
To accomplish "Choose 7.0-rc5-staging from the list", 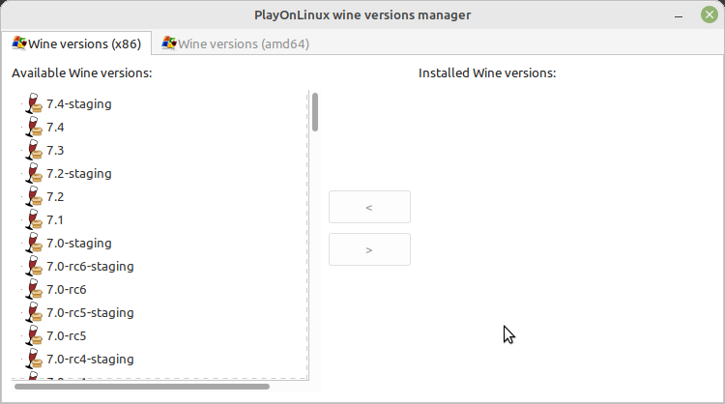I will click(x=90, y=313).
